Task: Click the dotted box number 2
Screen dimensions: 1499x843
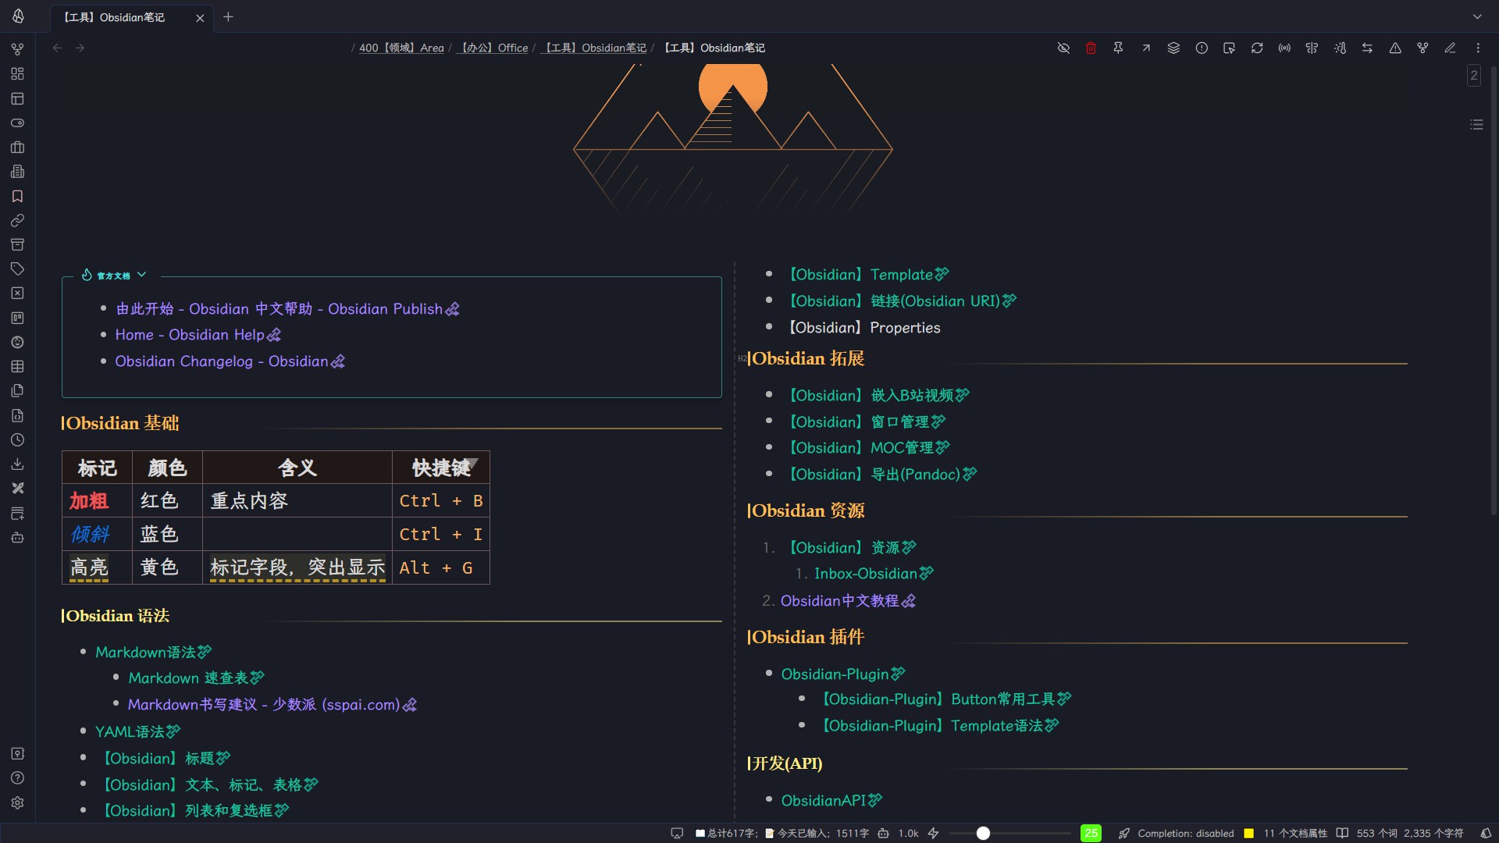Action: [1473, 75]
